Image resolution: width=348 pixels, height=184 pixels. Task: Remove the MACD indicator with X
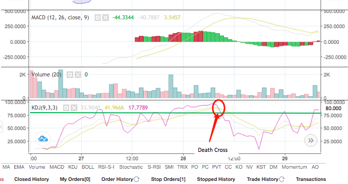coord(106,17)
